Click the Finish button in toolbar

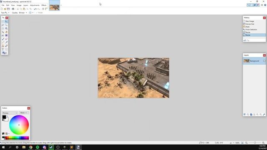pyautogui.click(x=39, y=13)
